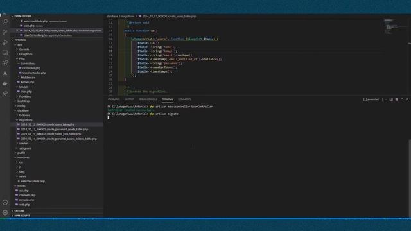Open the Docker whale icon view
The image size is (411, 231).
[x=5, y=83]
